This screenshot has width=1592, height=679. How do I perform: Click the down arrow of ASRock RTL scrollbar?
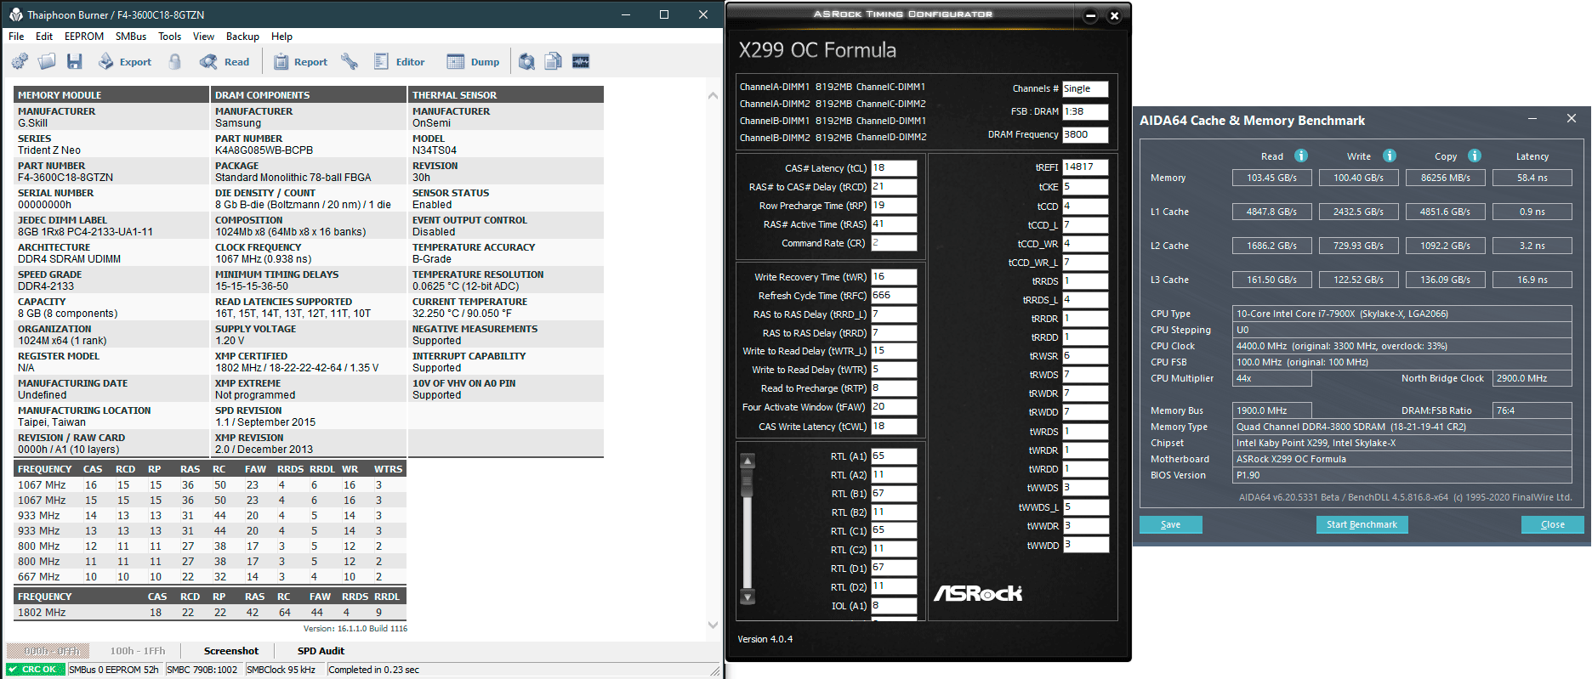tap(748, 597)
